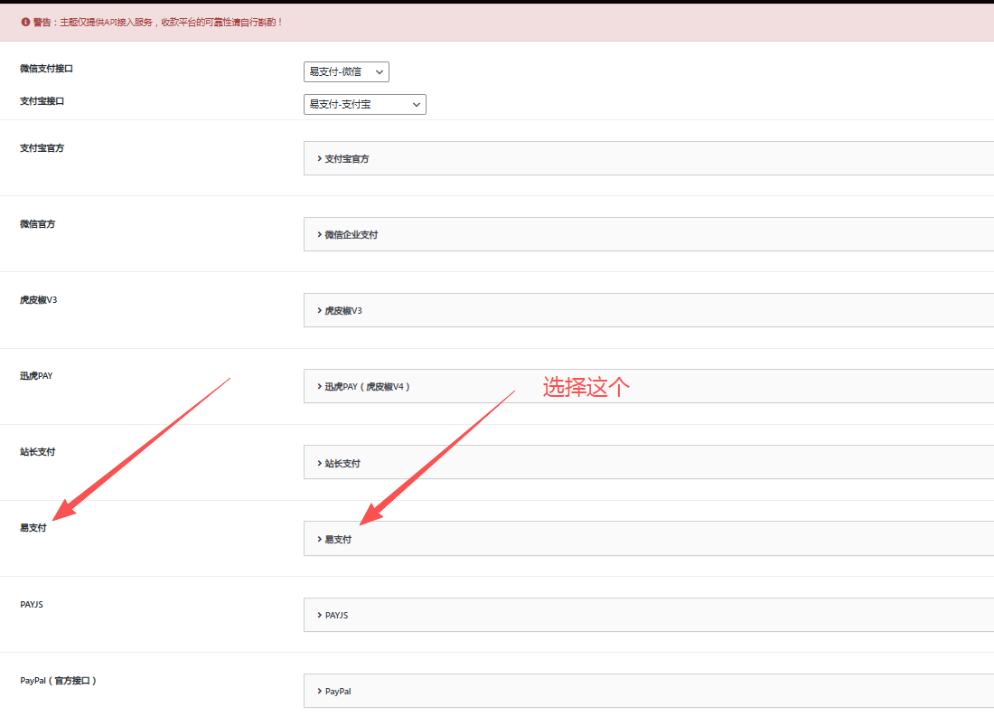Click the 支付宝接口 field label
Viewport: 994px width, 726px height.
tap(42, 101)
